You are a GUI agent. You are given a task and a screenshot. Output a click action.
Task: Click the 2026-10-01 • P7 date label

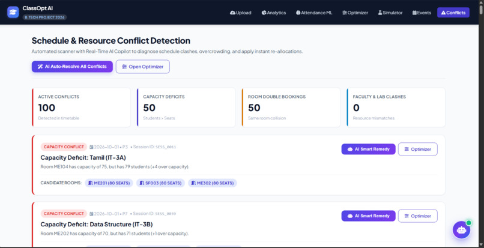109,214
